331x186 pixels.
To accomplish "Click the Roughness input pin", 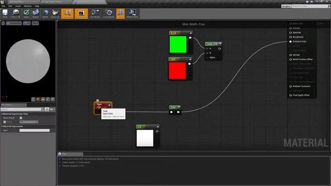I will coord(291,37).
